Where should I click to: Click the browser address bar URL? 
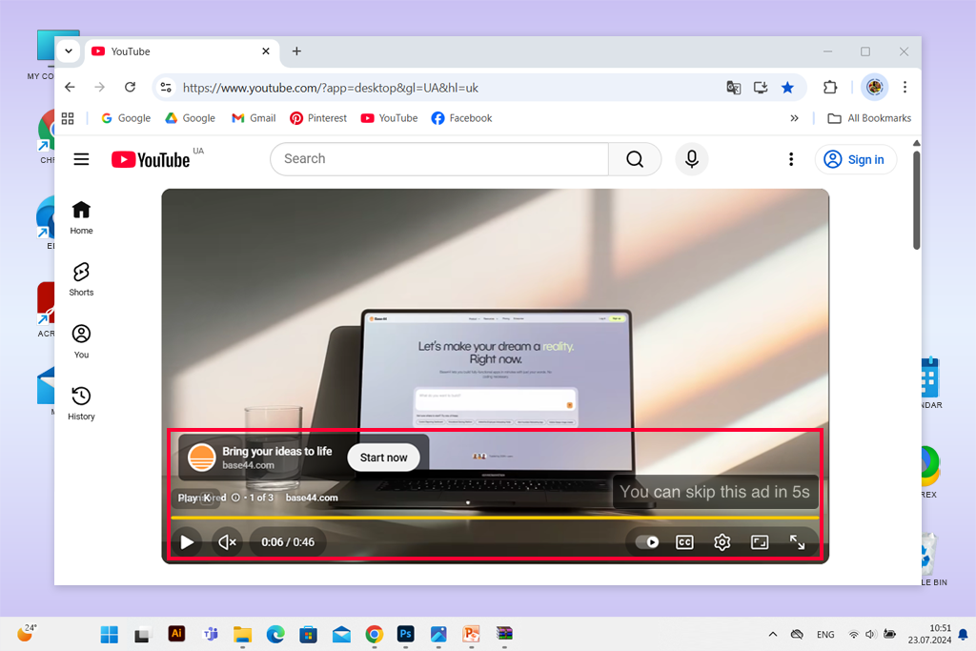click(331, 88)
